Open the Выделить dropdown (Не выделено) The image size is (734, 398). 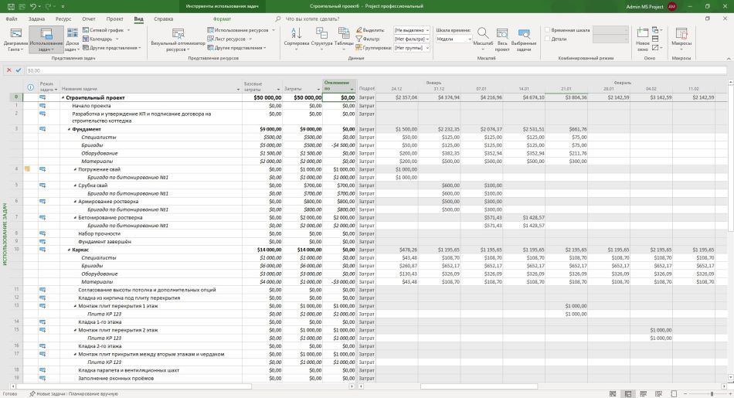pyautogui.click(x=412, y=30)
